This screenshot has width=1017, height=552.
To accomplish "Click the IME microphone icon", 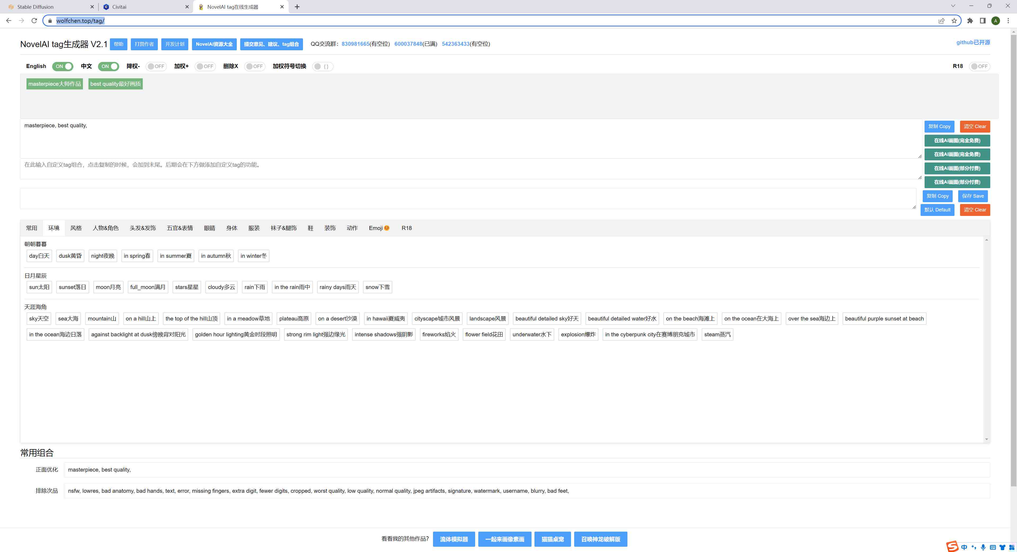I will pyautogui.click(x=983, y=547).
